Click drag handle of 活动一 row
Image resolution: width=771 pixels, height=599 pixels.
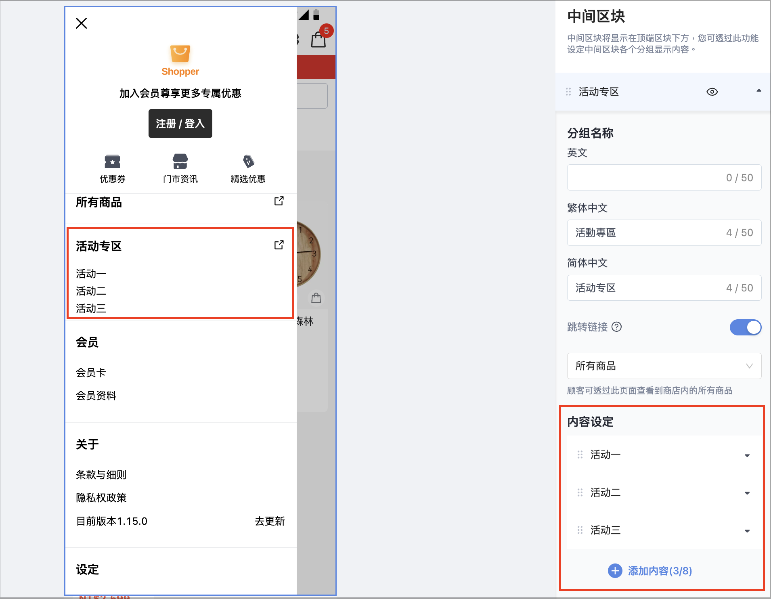pyautogui.click(x=580, y=455)
